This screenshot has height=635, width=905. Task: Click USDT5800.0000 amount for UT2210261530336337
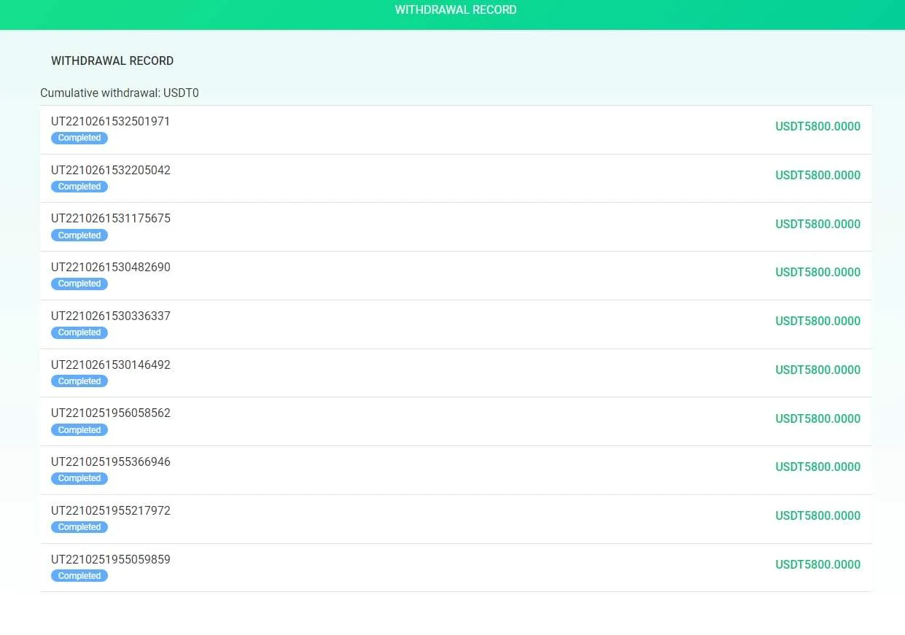[x=817, y=322]
